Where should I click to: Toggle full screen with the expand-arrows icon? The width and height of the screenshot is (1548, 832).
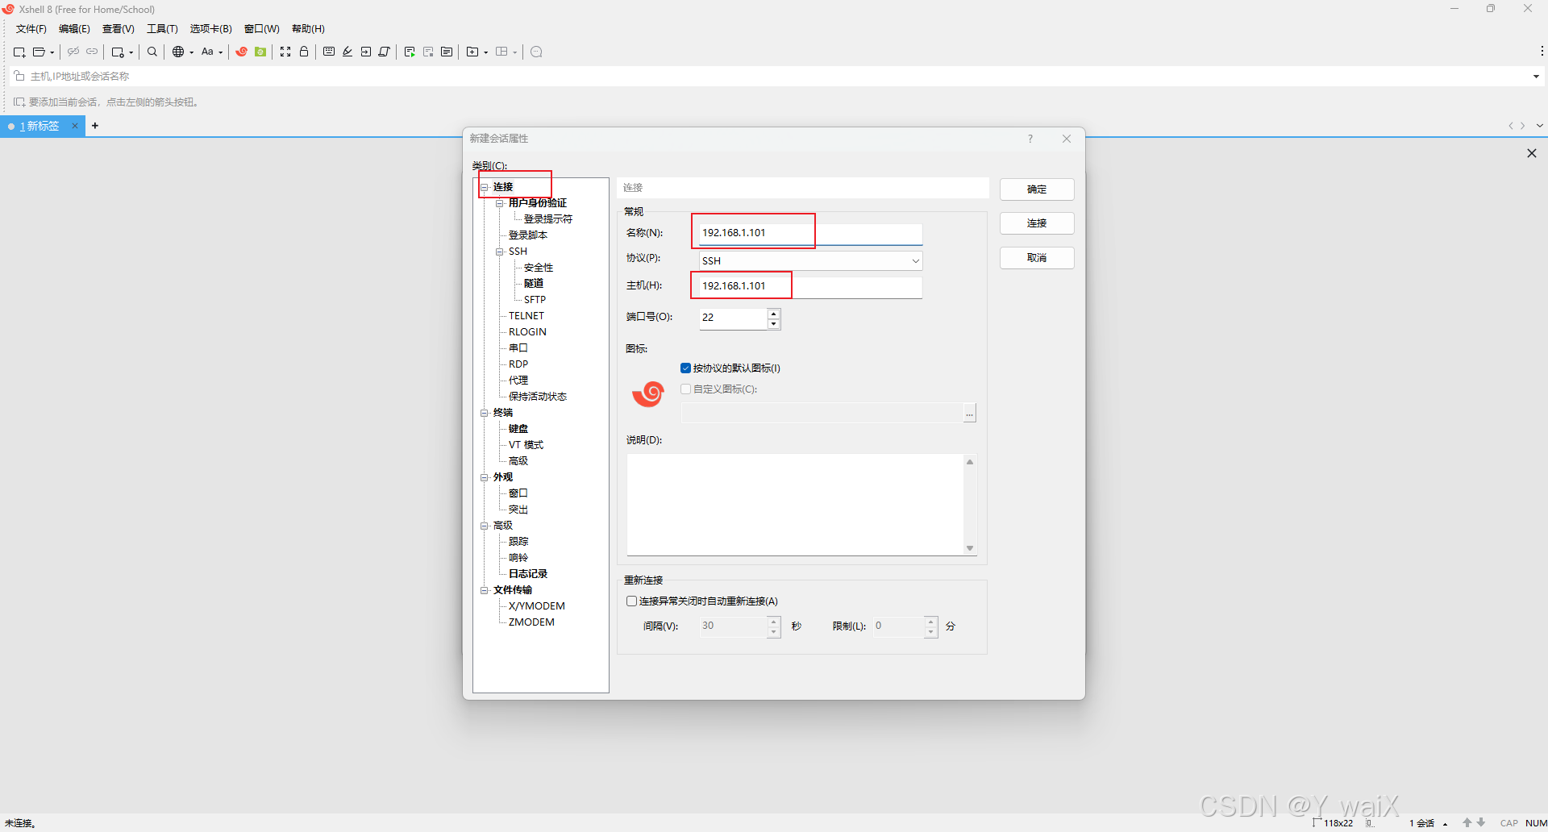click(x=285, y=52)
